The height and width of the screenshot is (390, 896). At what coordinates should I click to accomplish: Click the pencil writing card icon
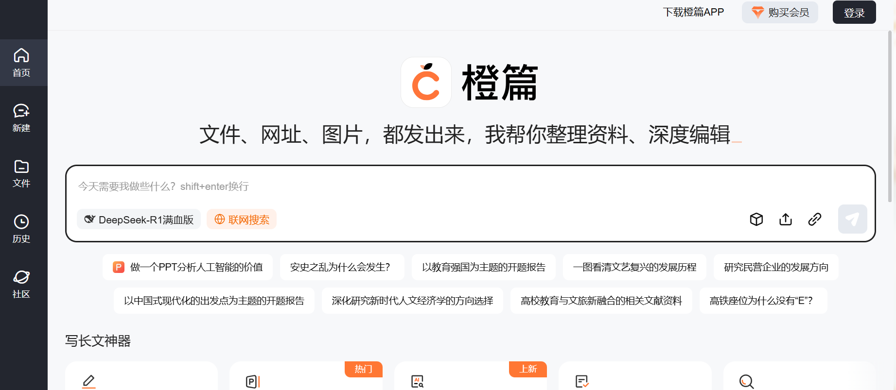[88, 382]
